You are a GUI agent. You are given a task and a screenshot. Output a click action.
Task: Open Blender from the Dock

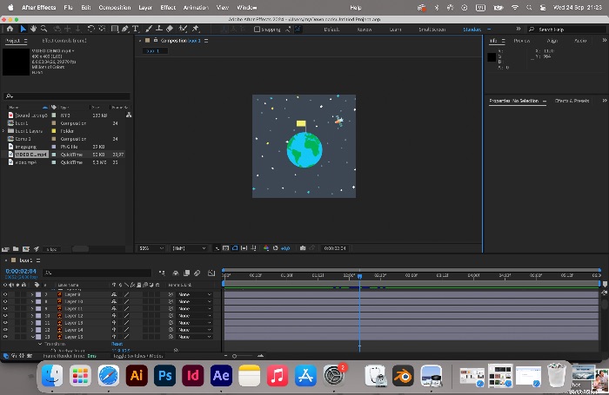tap(403, 375)
